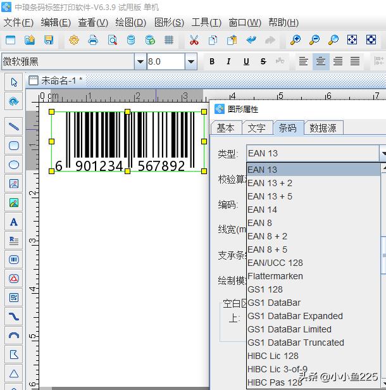Switch to the 文字 tab

(257, 128)
